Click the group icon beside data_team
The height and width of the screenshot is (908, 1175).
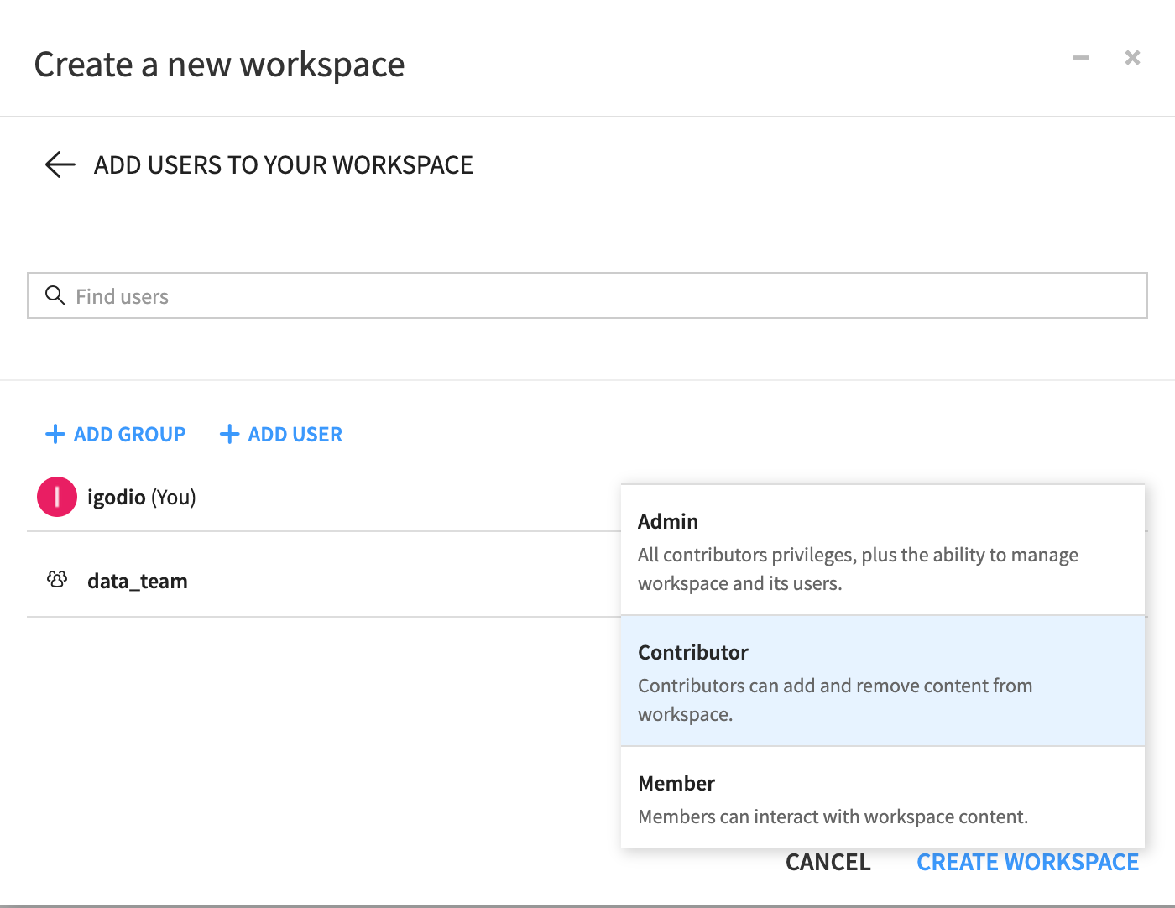(x=57, y=580)
